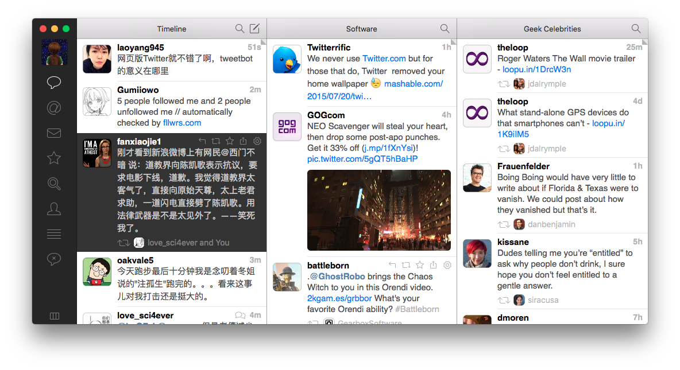Select the Timeline home bubble tab
The image size is (680, 370).
tap(54, 83)
